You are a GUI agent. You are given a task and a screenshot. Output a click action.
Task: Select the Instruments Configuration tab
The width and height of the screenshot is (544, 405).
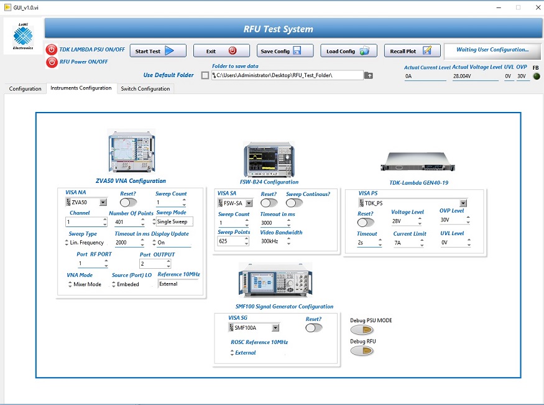[81, 88]
